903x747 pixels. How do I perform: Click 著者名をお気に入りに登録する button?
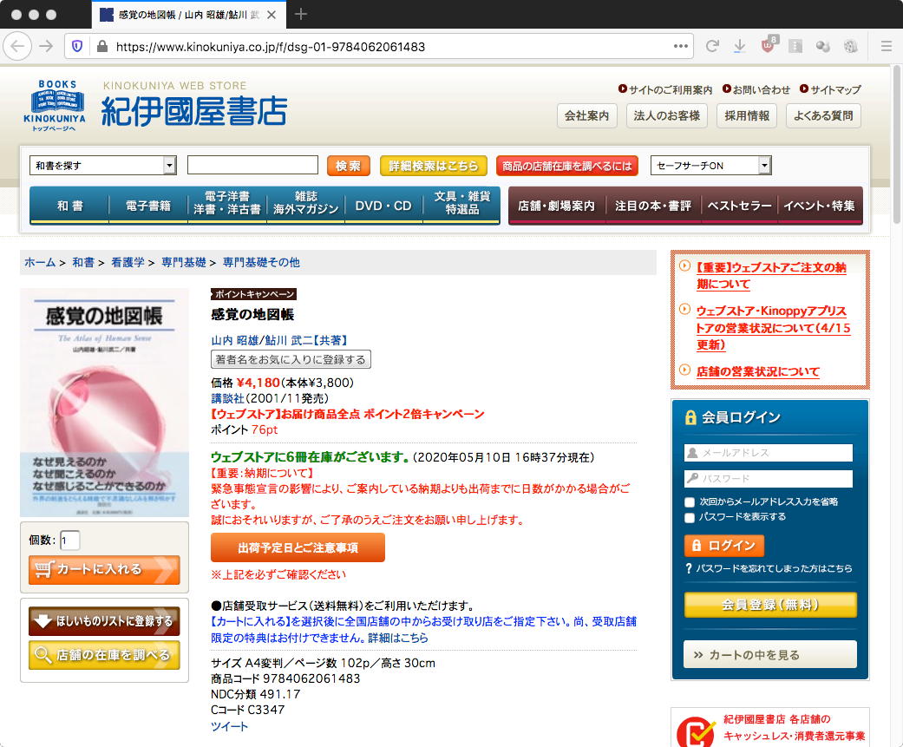(x=291, y=359)
